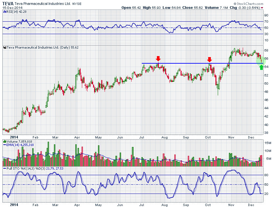Click the 30 level on the RSI axis
This screenshot has height=207, width=273.
266,34
